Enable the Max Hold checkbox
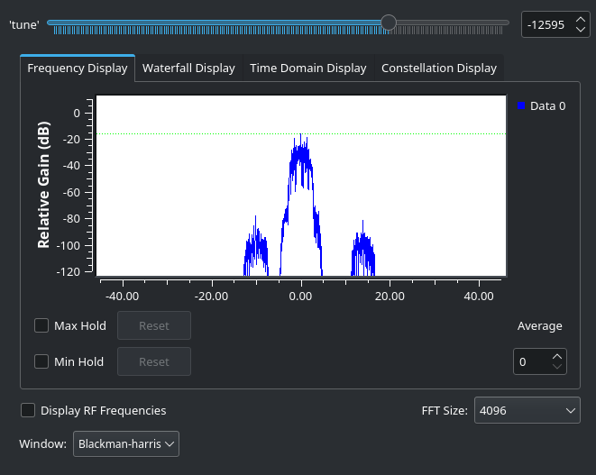This screenshot has height=475, width=596. (41, 325)
